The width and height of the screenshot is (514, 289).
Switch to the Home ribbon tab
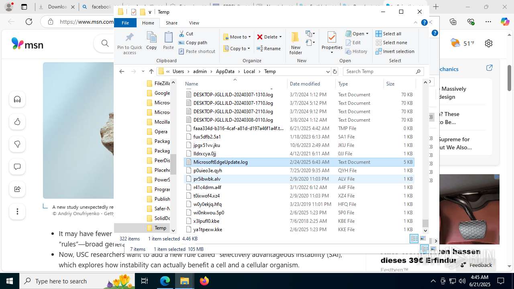click(x=148, y=23)
